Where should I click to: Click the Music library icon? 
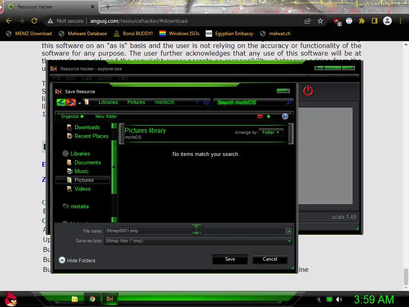tap(69, 171)
